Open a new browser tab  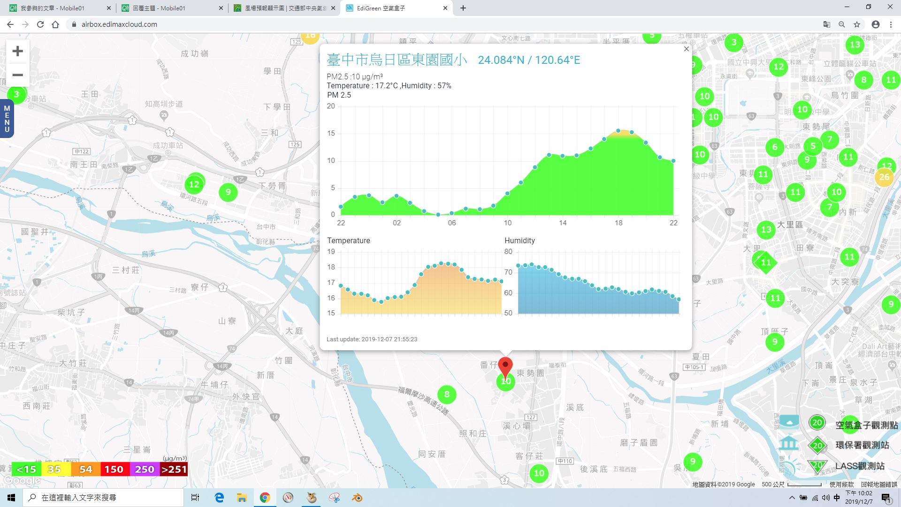463,8
